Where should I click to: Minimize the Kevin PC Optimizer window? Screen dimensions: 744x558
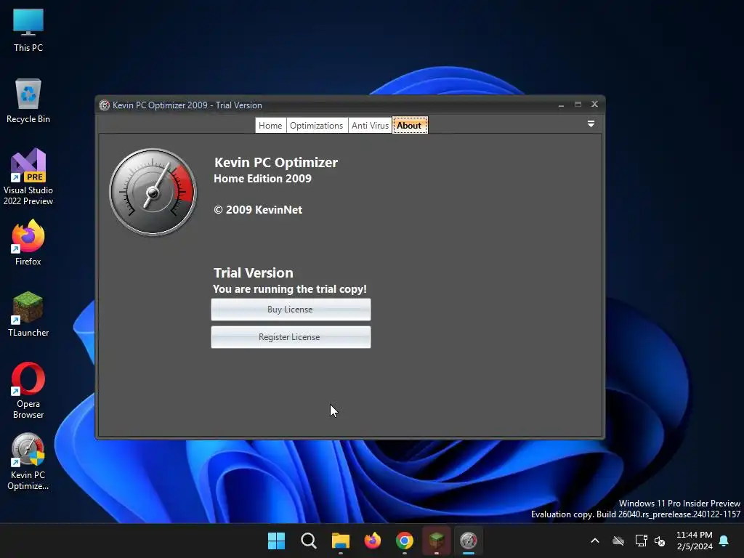[562, 105]
